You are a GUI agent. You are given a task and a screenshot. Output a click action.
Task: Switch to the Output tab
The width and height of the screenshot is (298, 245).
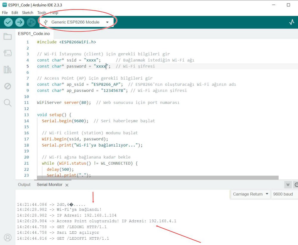(x=24, y=185)
